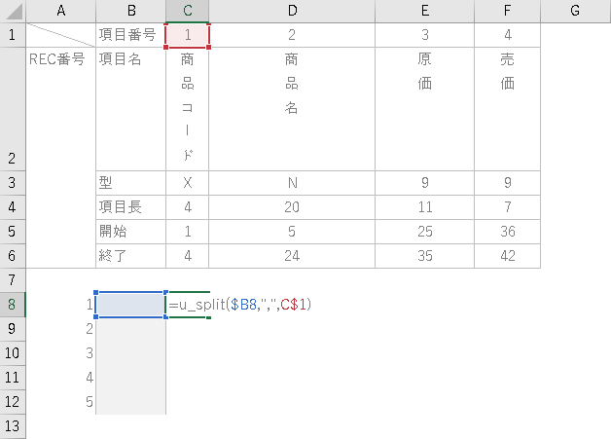
Task: Click cell D1 with value 2
Action: pyautogui.click(x=292, y=35)
